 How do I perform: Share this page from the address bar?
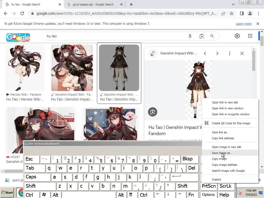(223, 13)
